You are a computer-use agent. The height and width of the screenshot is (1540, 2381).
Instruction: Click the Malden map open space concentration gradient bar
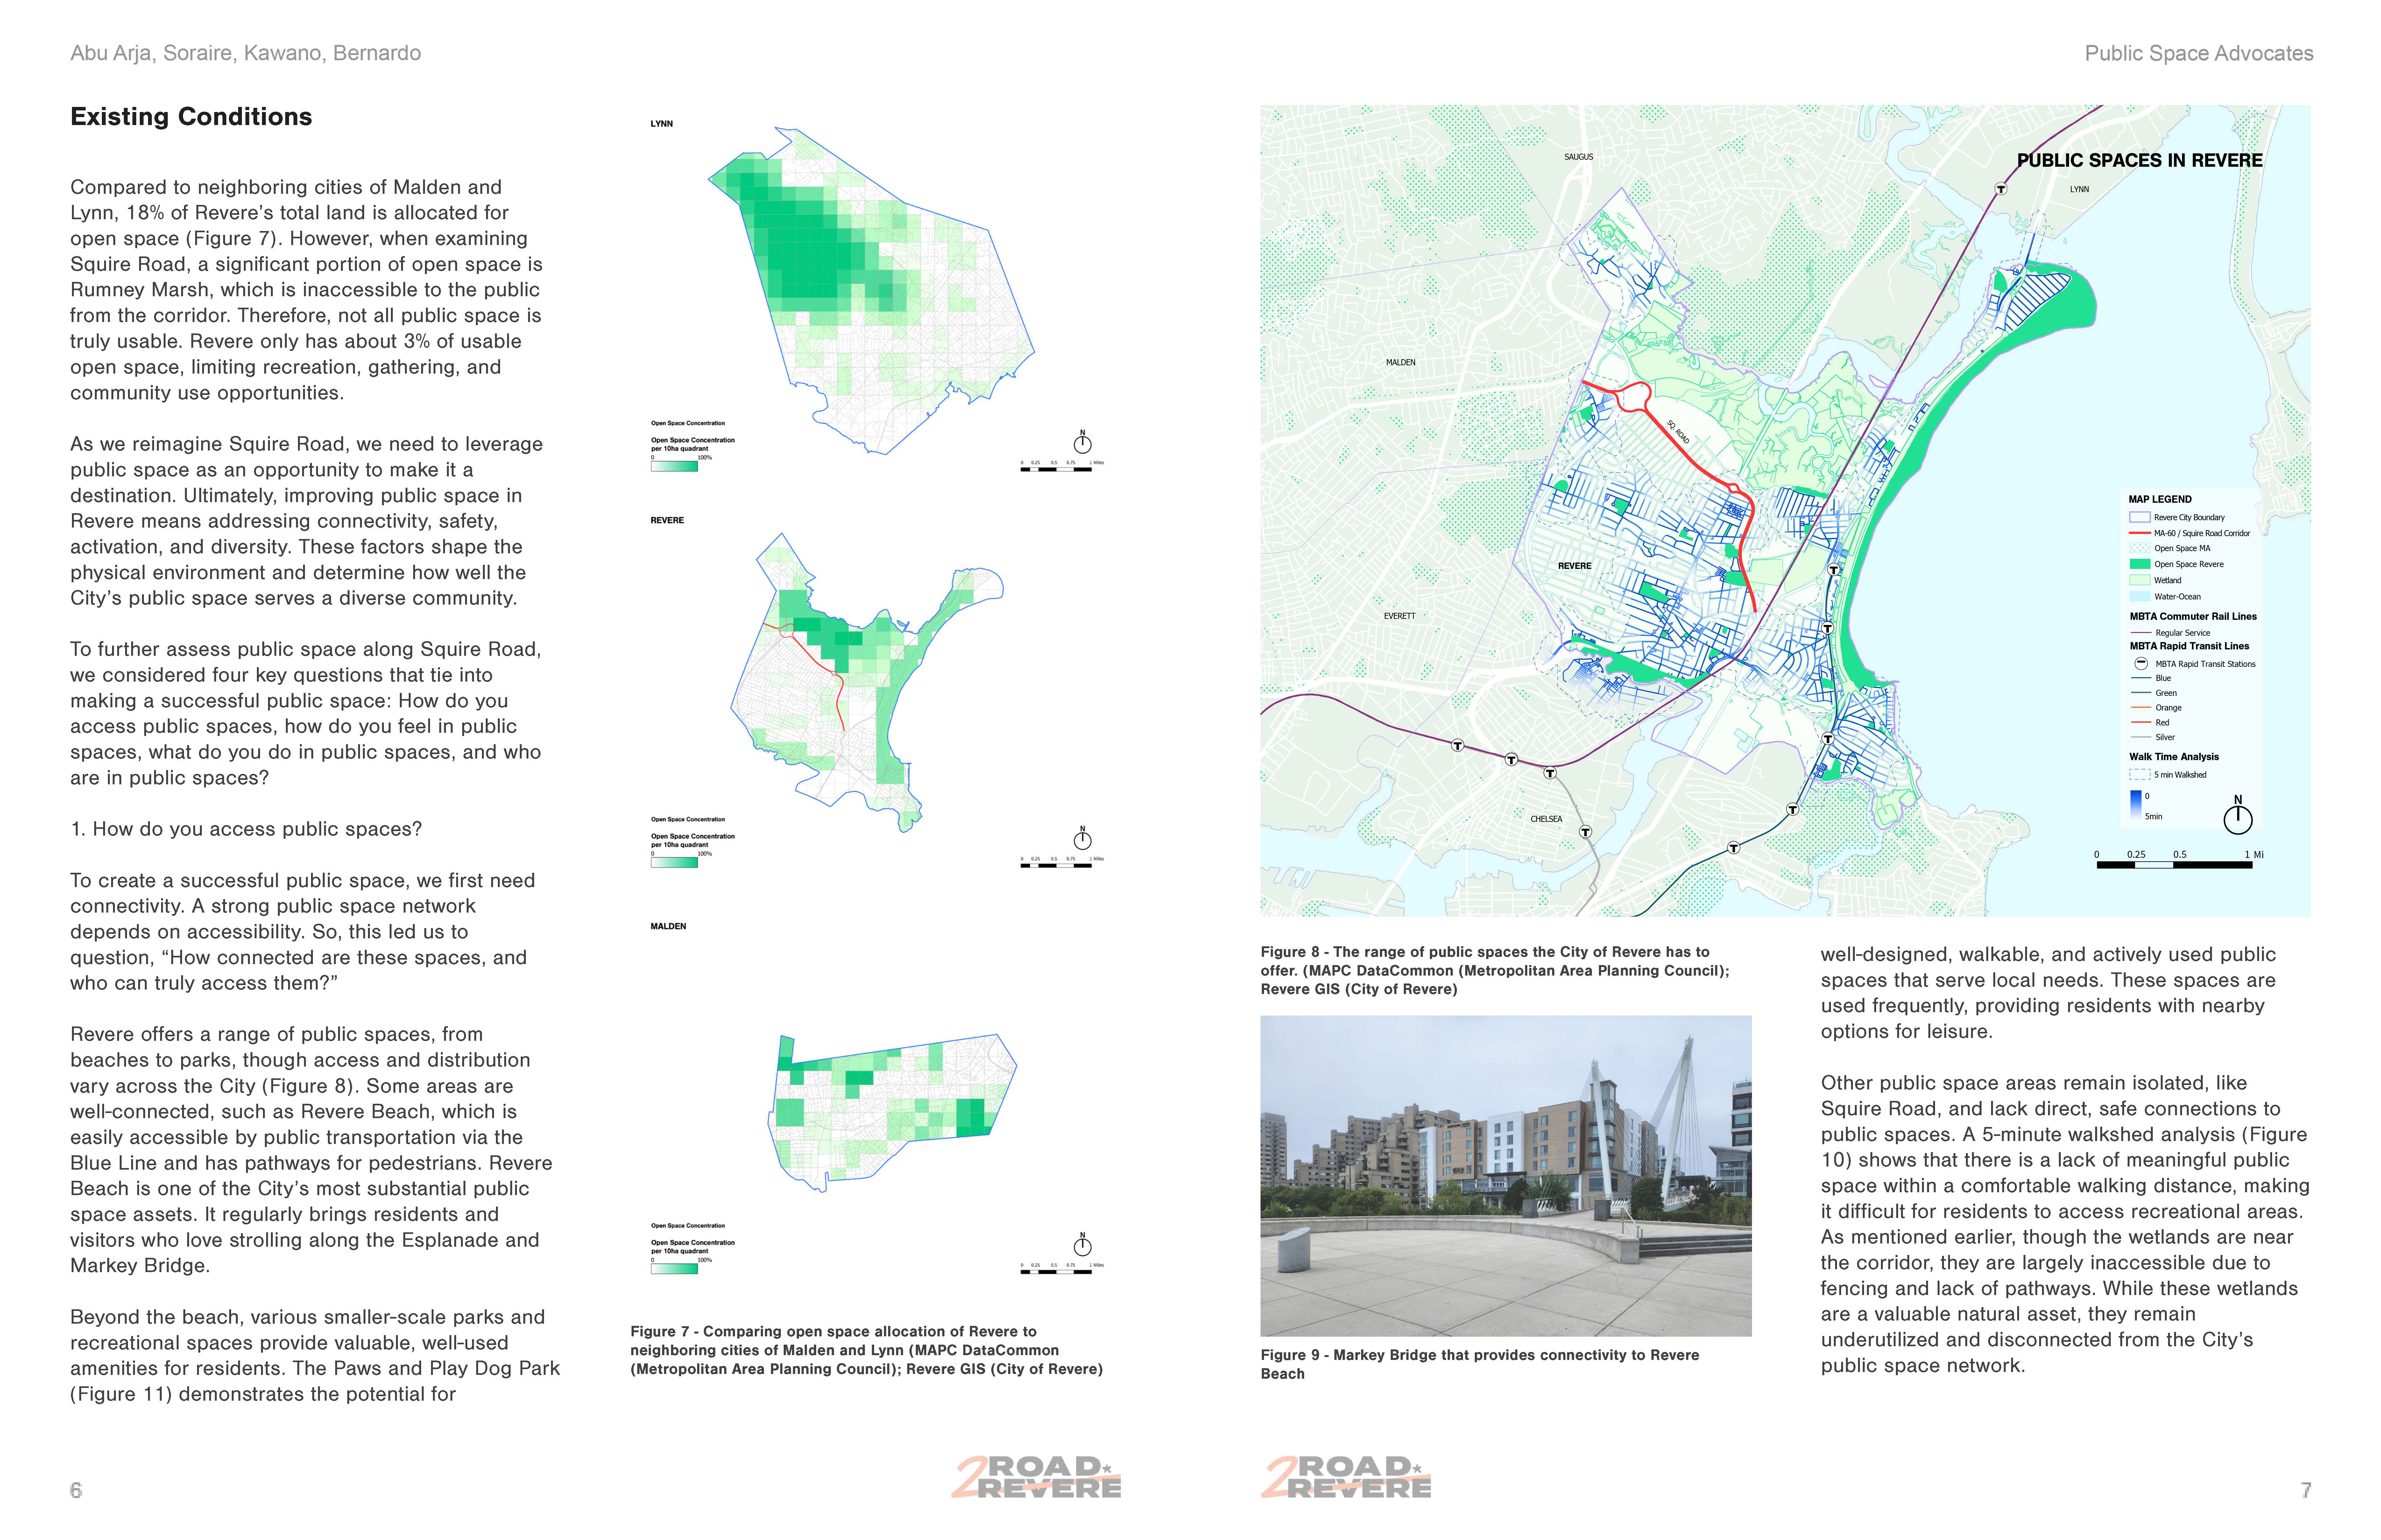coord(674,1268)
